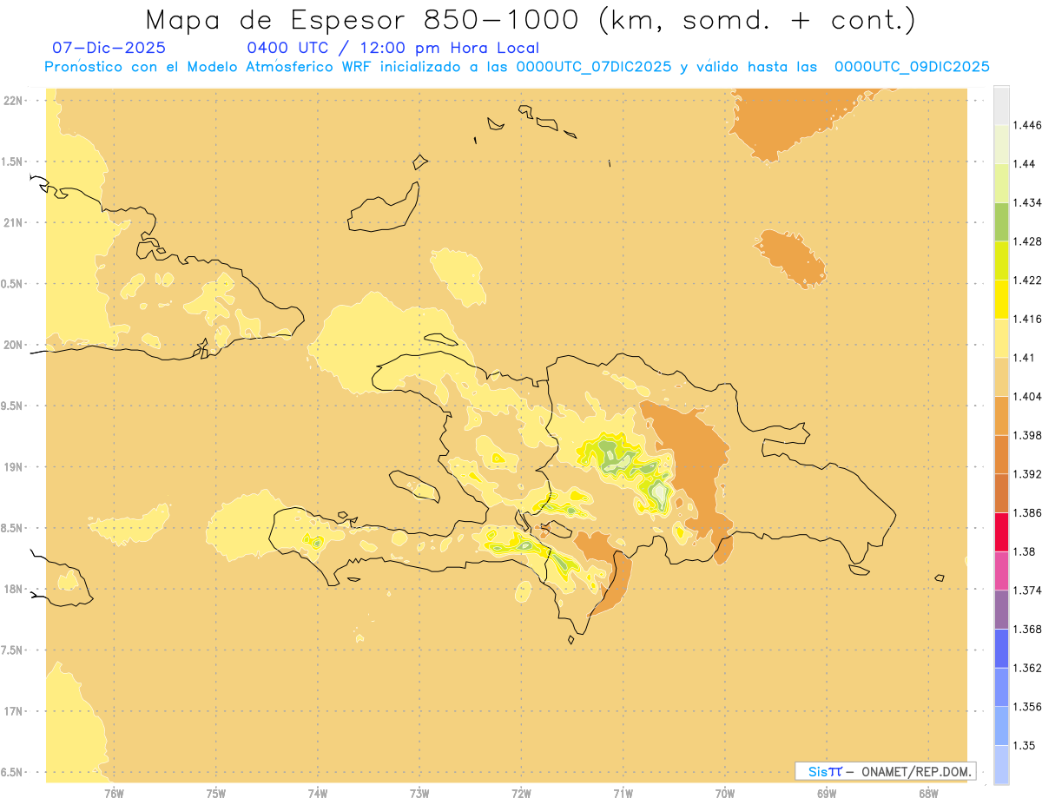Click the 18N latitude axis label
Viewport: 1042px width, 805px height.
(12, 589)
